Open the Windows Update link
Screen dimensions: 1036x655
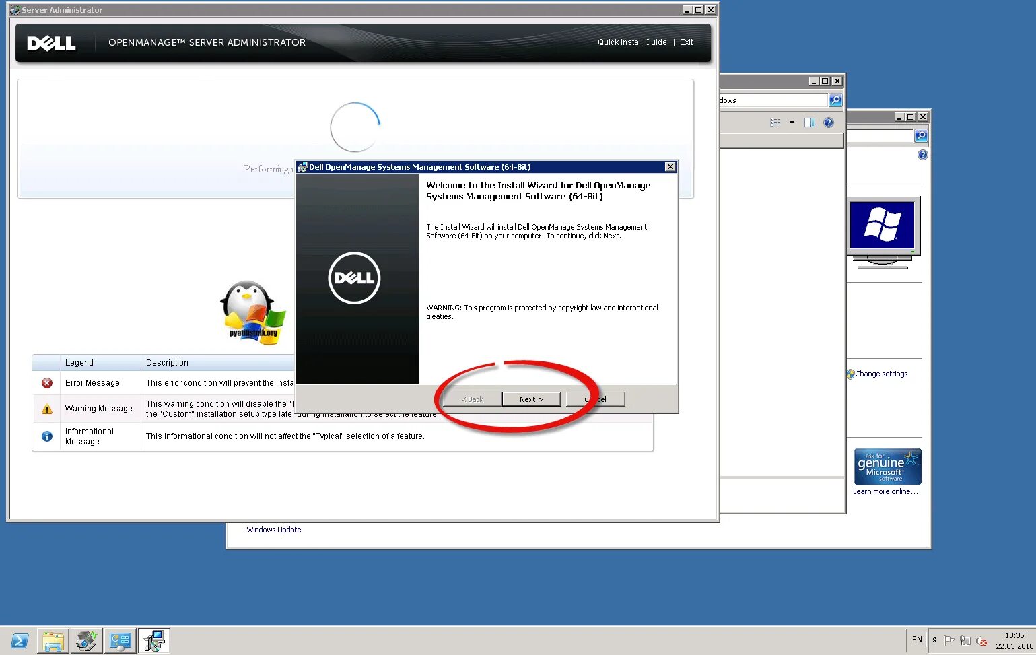(x=273, y=530)
